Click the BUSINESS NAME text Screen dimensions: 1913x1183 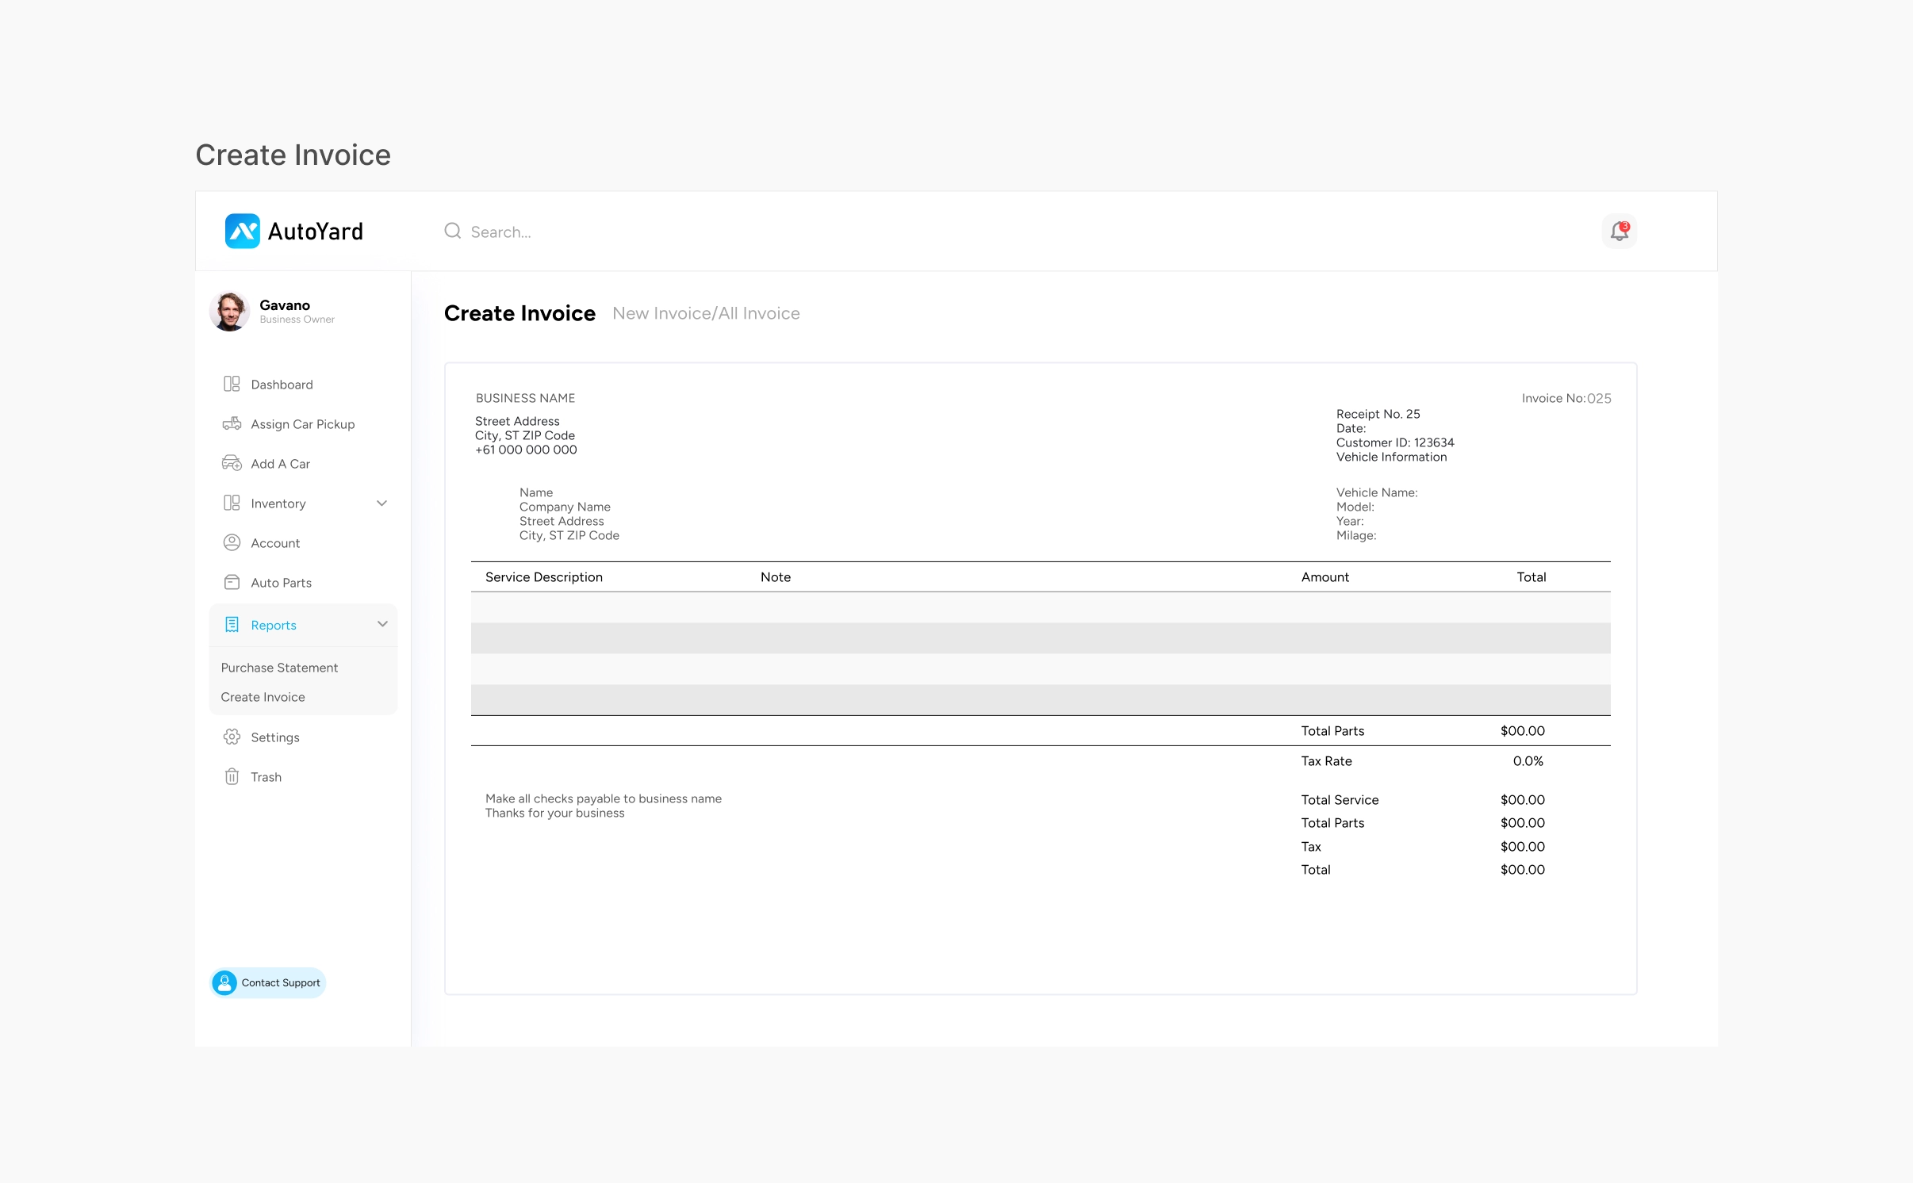[525, 398]
